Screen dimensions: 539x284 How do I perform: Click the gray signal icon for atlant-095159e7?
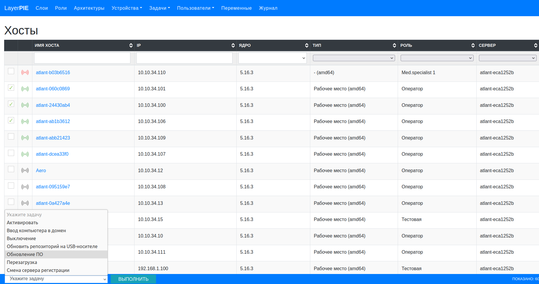(x=25, y=187)
